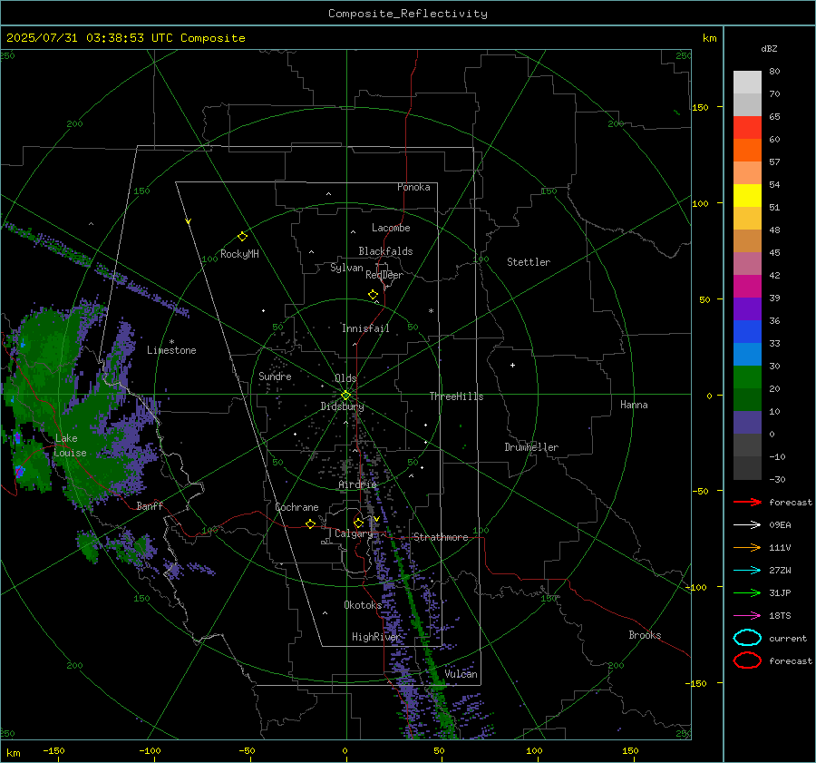This screenshot has width=816, height=763.
Task: Click the orange 111V arrow legend icon
Action: [x=747, y=547]
